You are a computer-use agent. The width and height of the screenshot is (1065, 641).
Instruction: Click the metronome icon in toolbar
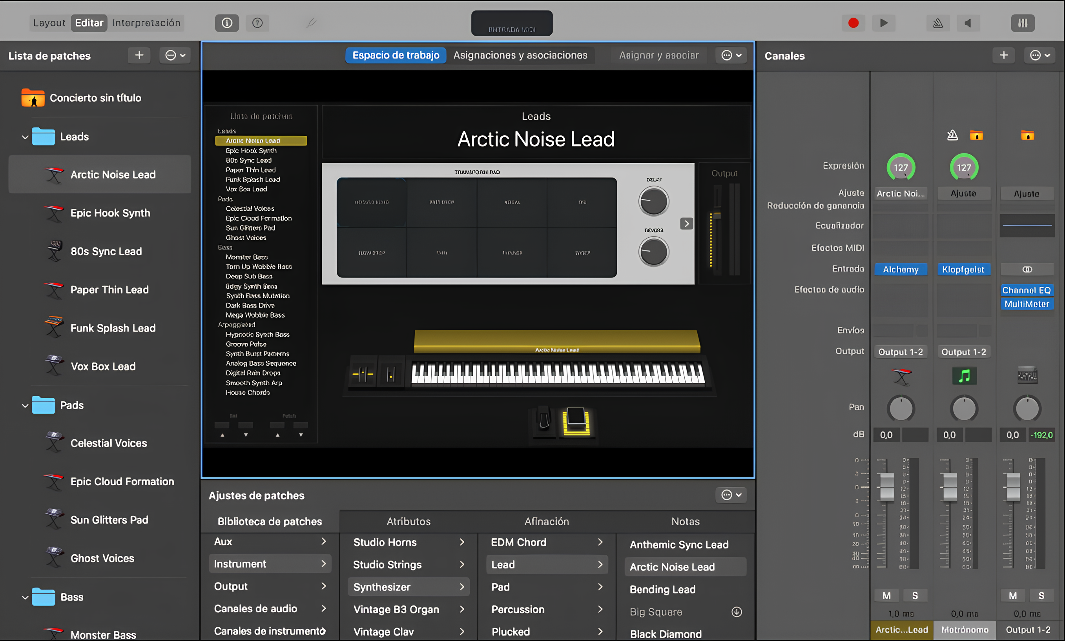pos(937,23)
